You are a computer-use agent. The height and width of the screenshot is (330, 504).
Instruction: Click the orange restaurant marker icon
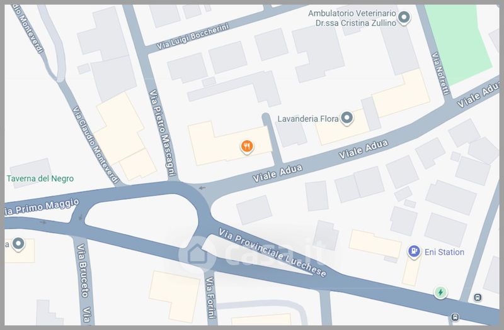click(247, 147)
